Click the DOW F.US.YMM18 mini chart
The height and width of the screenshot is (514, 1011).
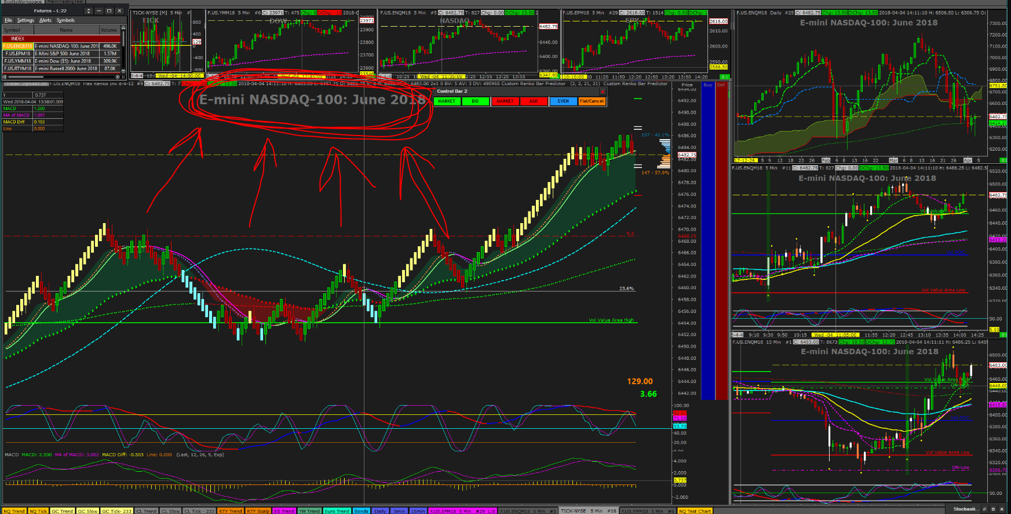pyautogui.click(x=290, y=43)
